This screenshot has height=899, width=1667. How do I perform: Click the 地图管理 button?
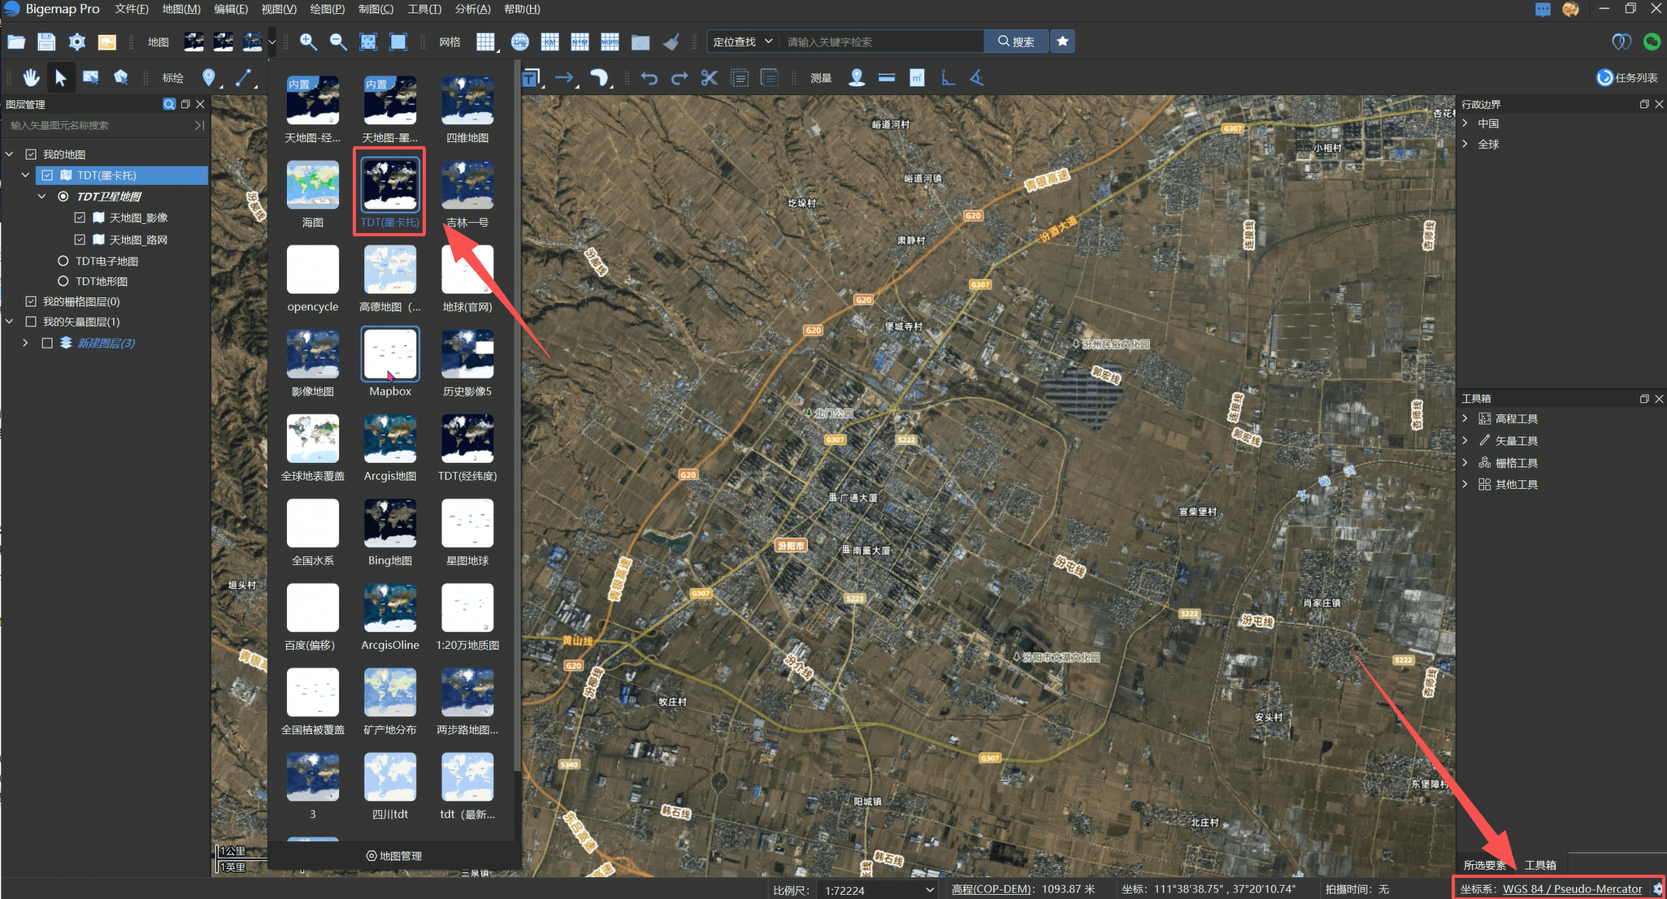pyautogui.click(x=394, y=856)
